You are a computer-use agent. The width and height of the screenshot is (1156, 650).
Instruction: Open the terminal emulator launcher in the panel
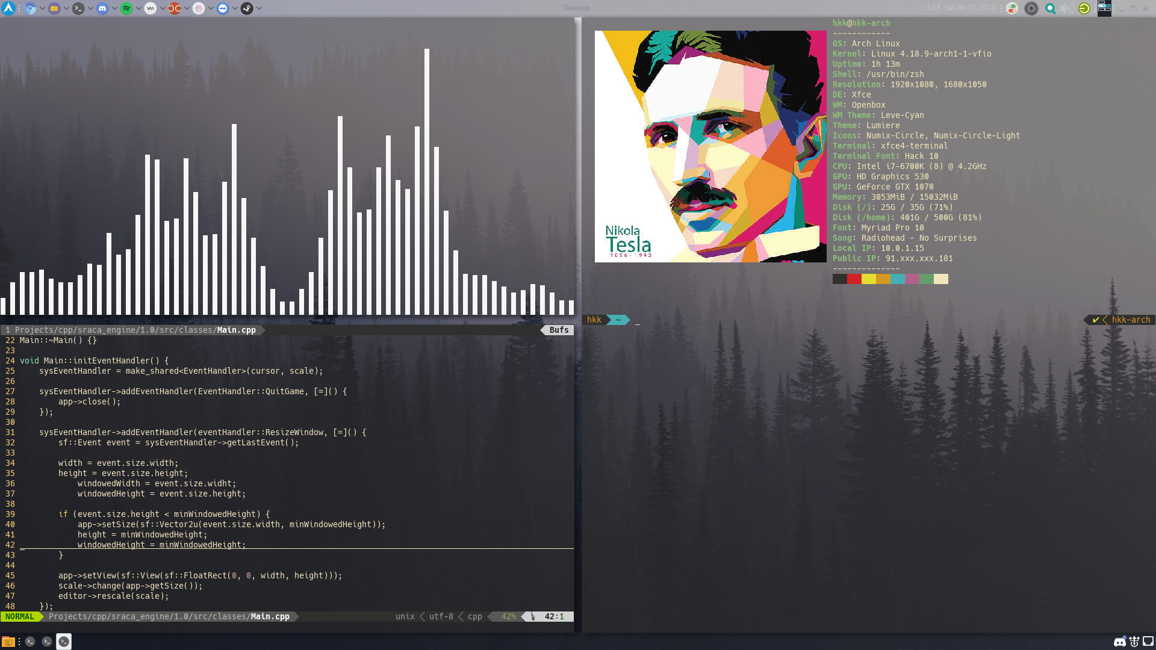click(78, 8)
